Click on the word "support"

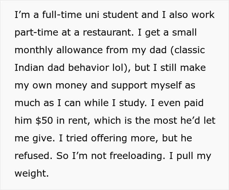coord(129,86)
